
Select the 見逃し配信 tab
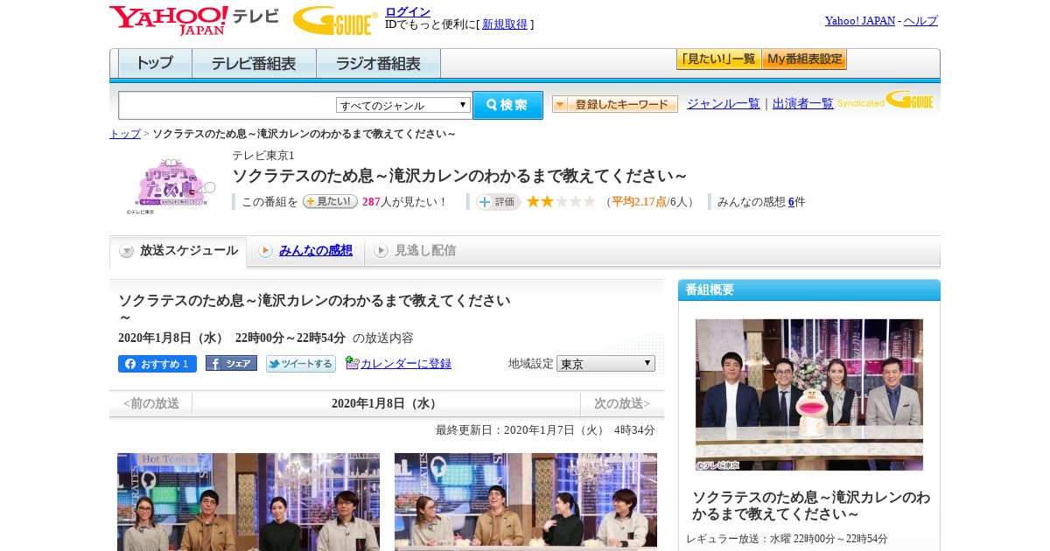click(x=424, y=251)
